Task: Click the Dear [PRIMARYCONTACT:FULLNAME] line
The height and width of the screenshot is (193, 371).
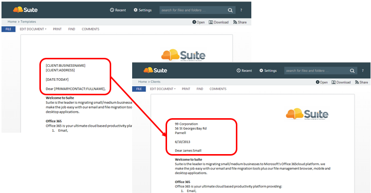Action: [x=76, y=89]
